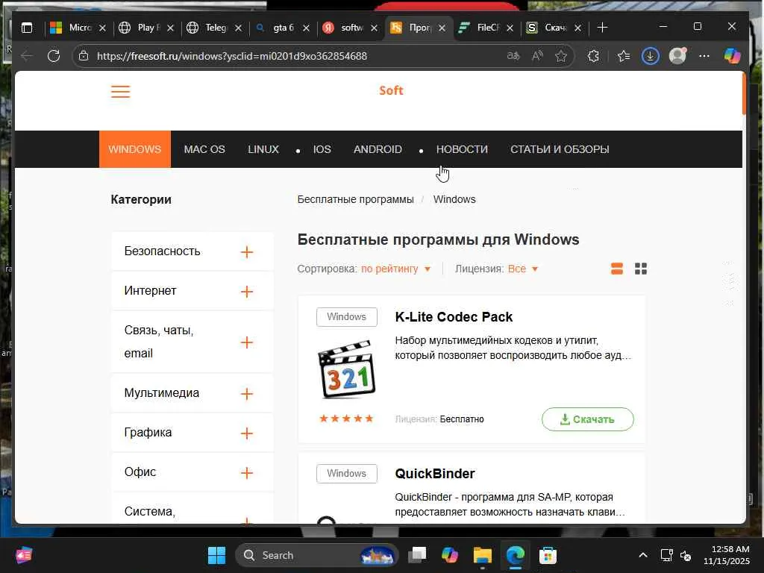Switch to the Micro tab

[78, 28]
